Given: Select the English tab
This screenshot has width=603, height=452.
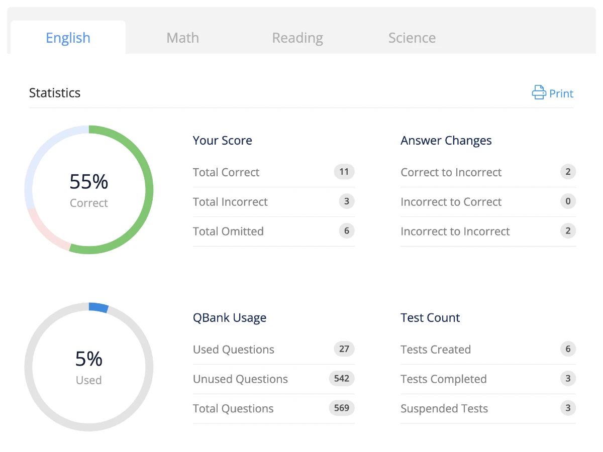Looking at the screenshot, I should [68, 38].
